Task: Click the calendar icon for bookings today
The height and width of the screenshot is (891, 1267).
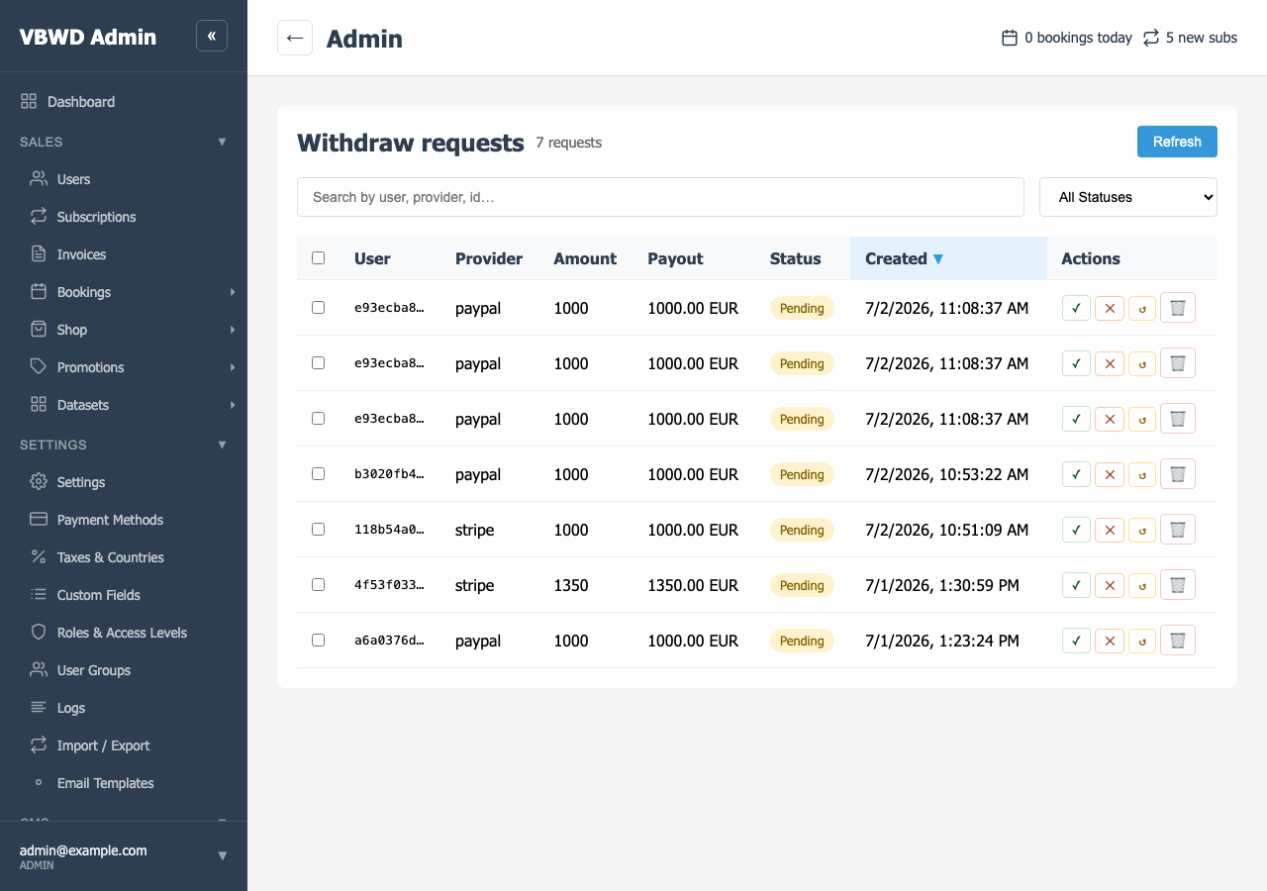Action: 1010,38
